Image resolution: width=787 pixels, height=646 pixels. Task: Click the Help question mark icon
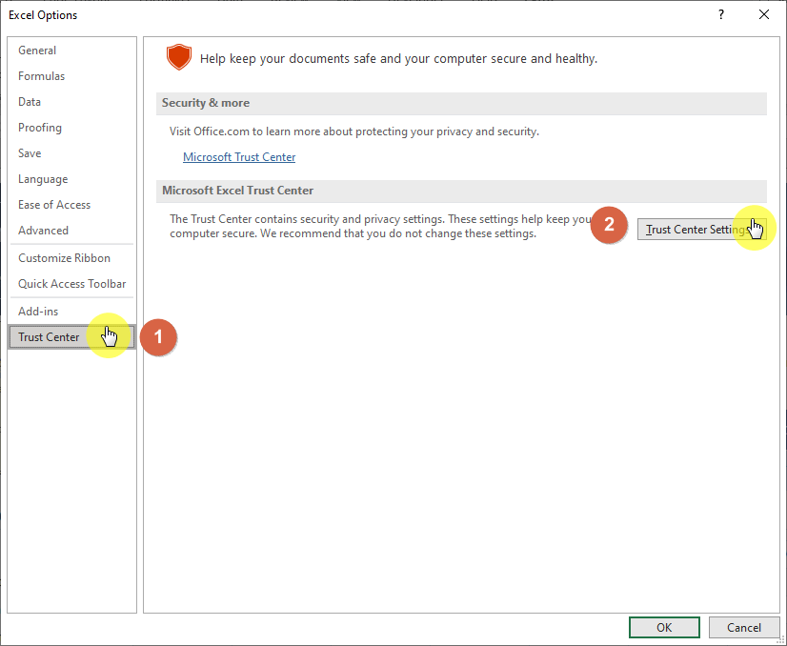(720, 14)
